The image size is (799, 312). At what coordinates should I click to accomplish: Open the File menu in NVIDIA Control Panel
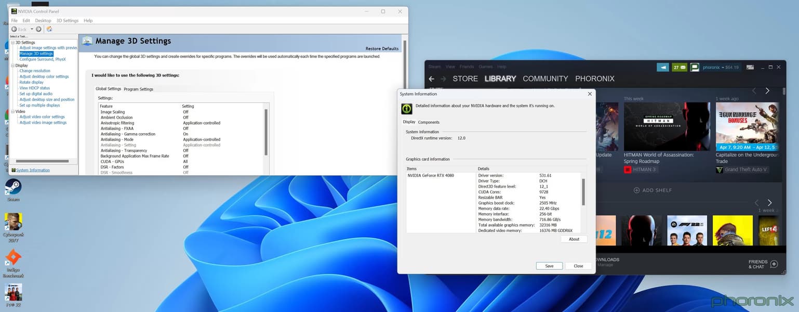[15, 21]
